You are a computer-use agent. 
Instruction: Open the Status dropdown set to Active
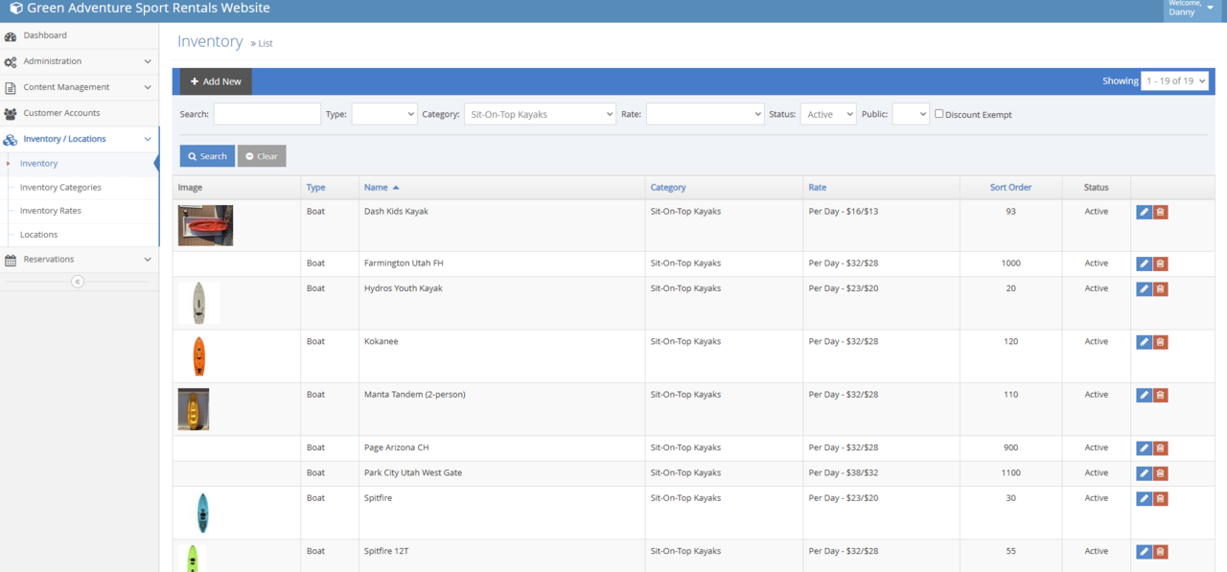827,114
